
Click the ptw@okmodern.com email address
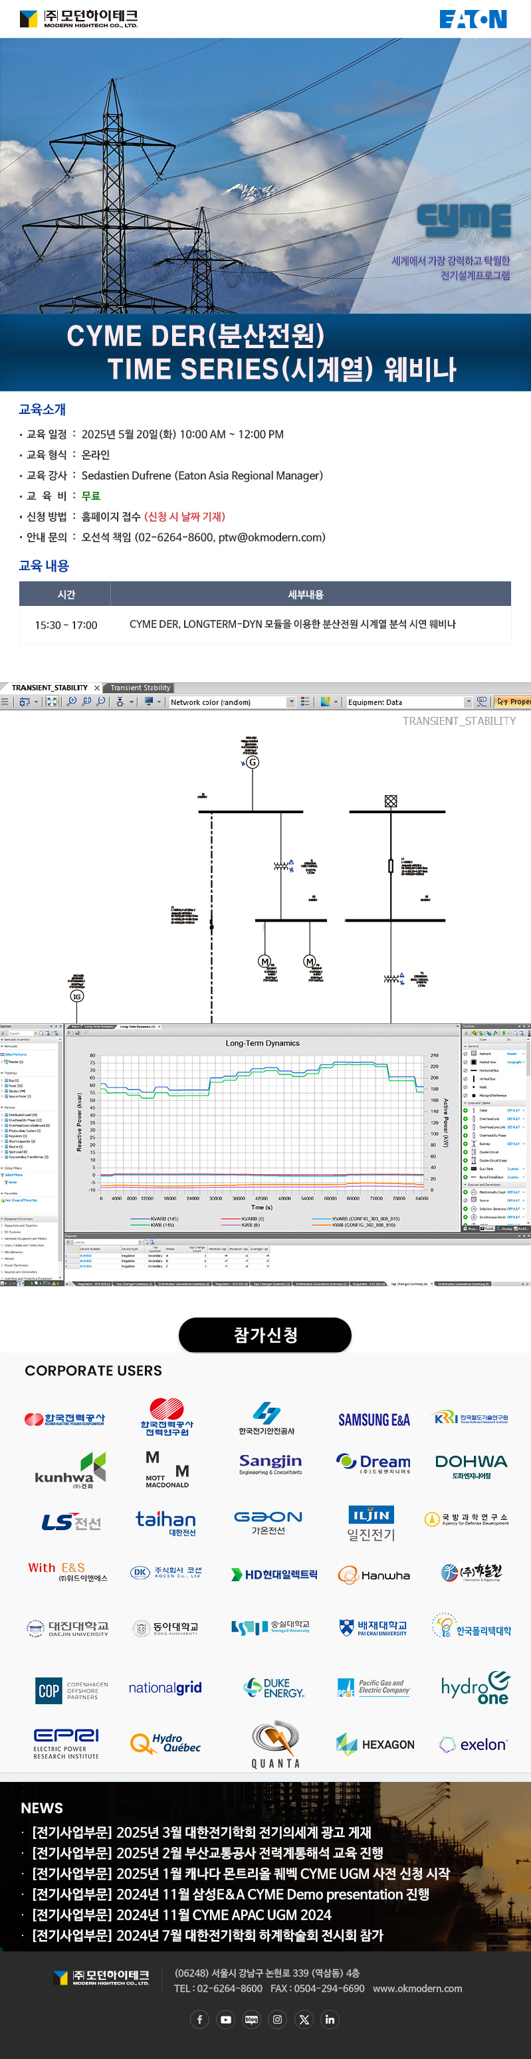(x=270, y=537)
